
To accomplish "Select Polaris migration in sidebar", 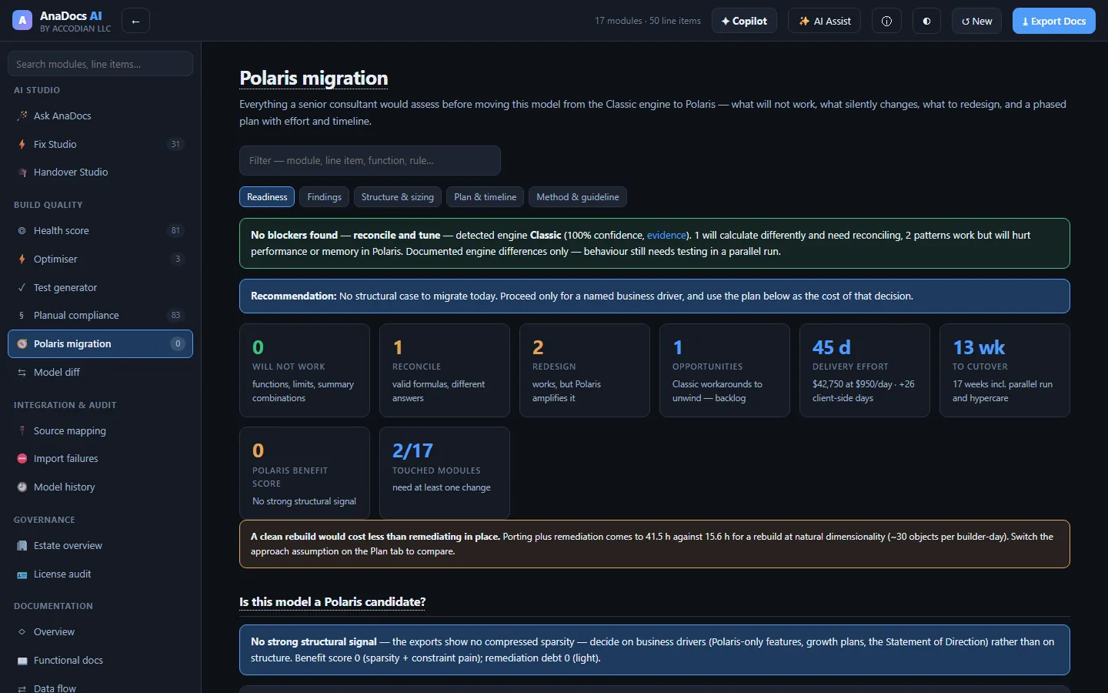I will pyautogui.click(x=100, y=343).
